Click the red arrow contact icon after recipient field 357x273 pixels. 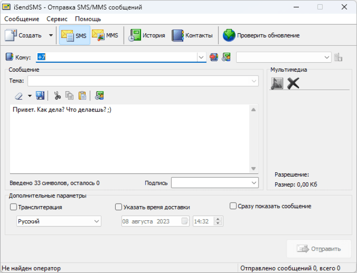[x=214, y=57]
